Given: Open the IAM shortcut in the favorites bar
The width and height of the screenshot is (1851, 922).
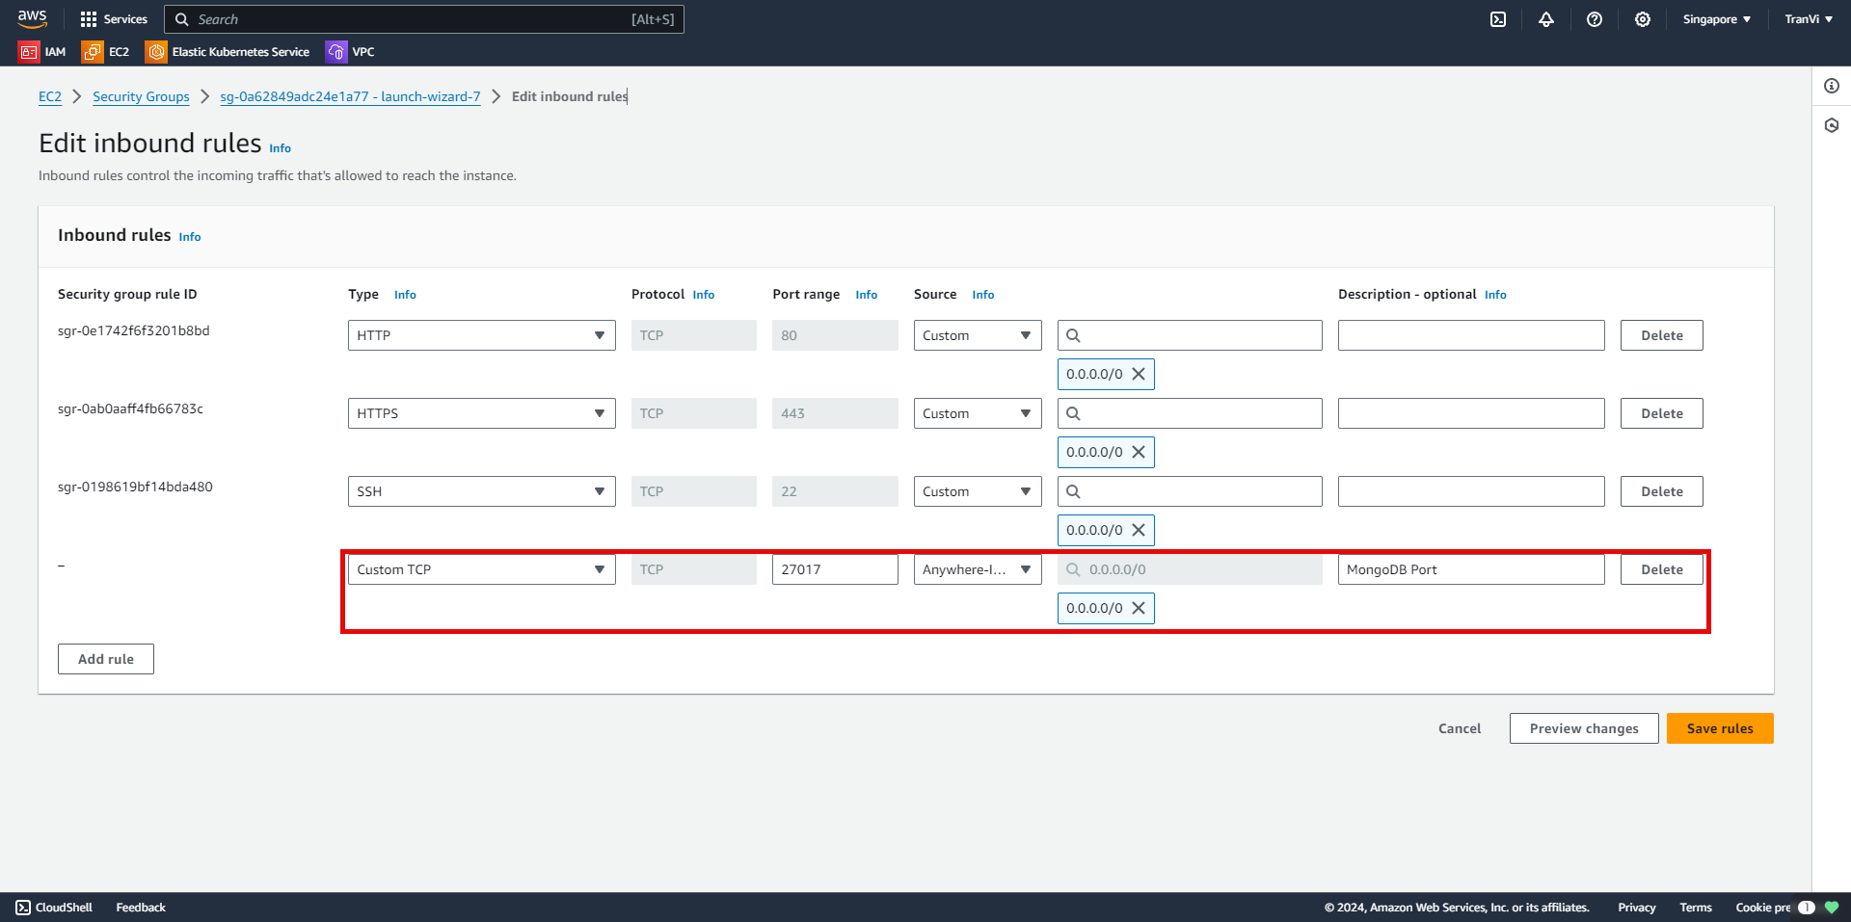Looking at the screenshot, I should coord(43,52).
